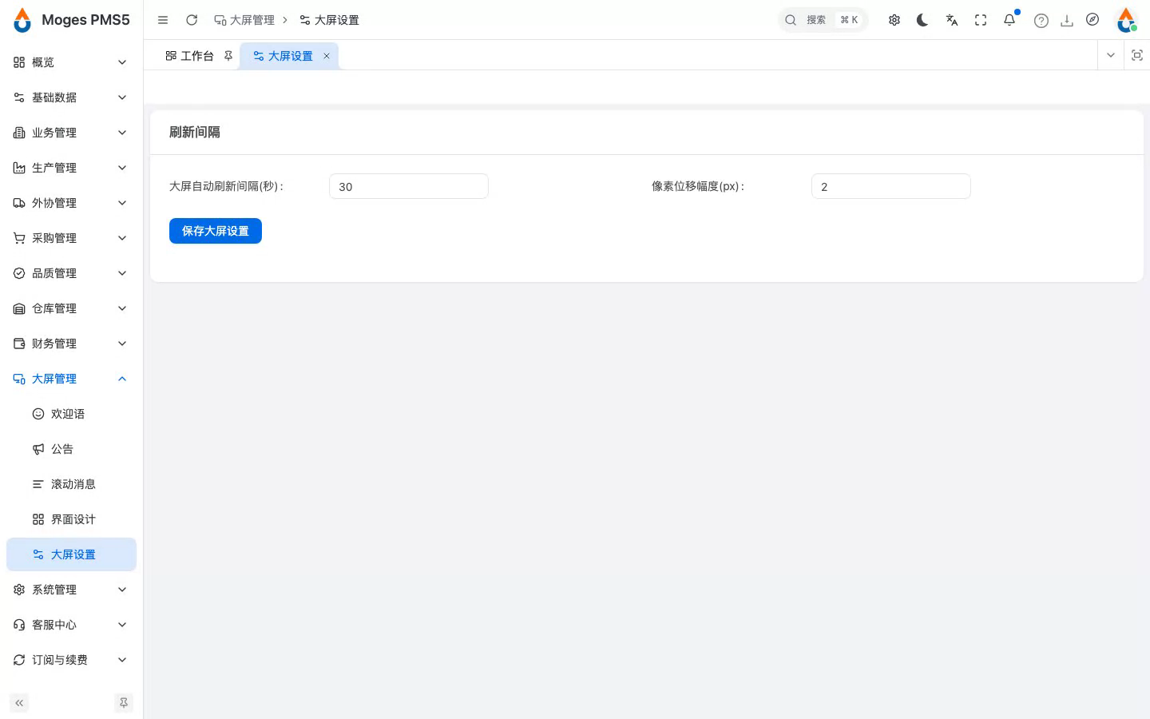Open the settings gear in top bar
Screen dimensions: 1150x719
(894, 20)
